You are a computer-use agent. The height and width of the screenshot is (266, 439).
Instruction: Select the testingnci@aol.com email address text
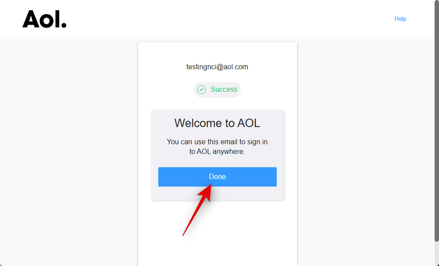(x=217, y=67)
